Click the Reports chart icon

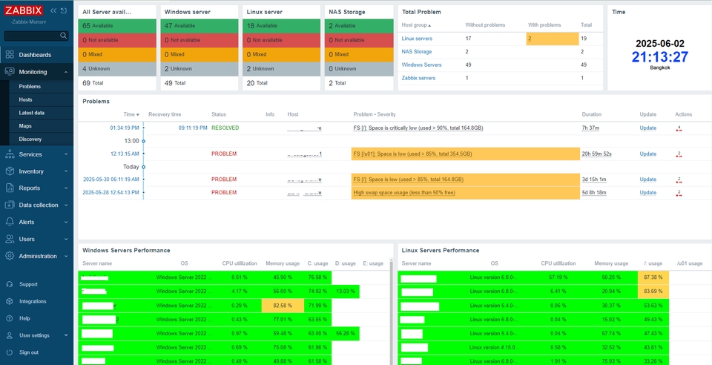tap(10, 188)
